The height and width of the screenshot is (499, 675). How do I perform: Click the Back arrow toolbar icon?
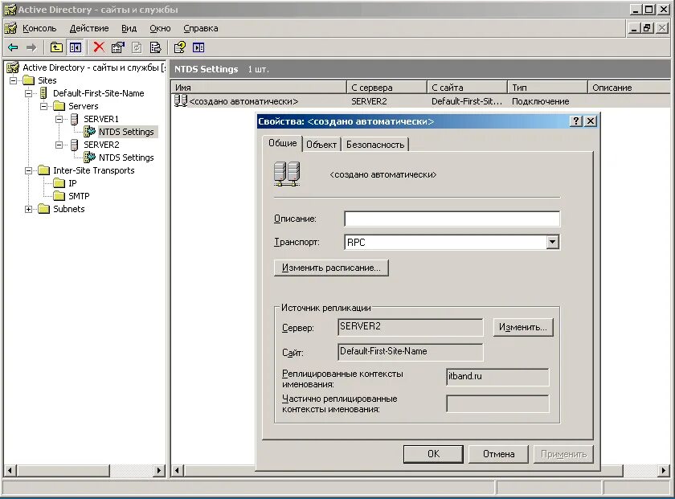[13, 47]
